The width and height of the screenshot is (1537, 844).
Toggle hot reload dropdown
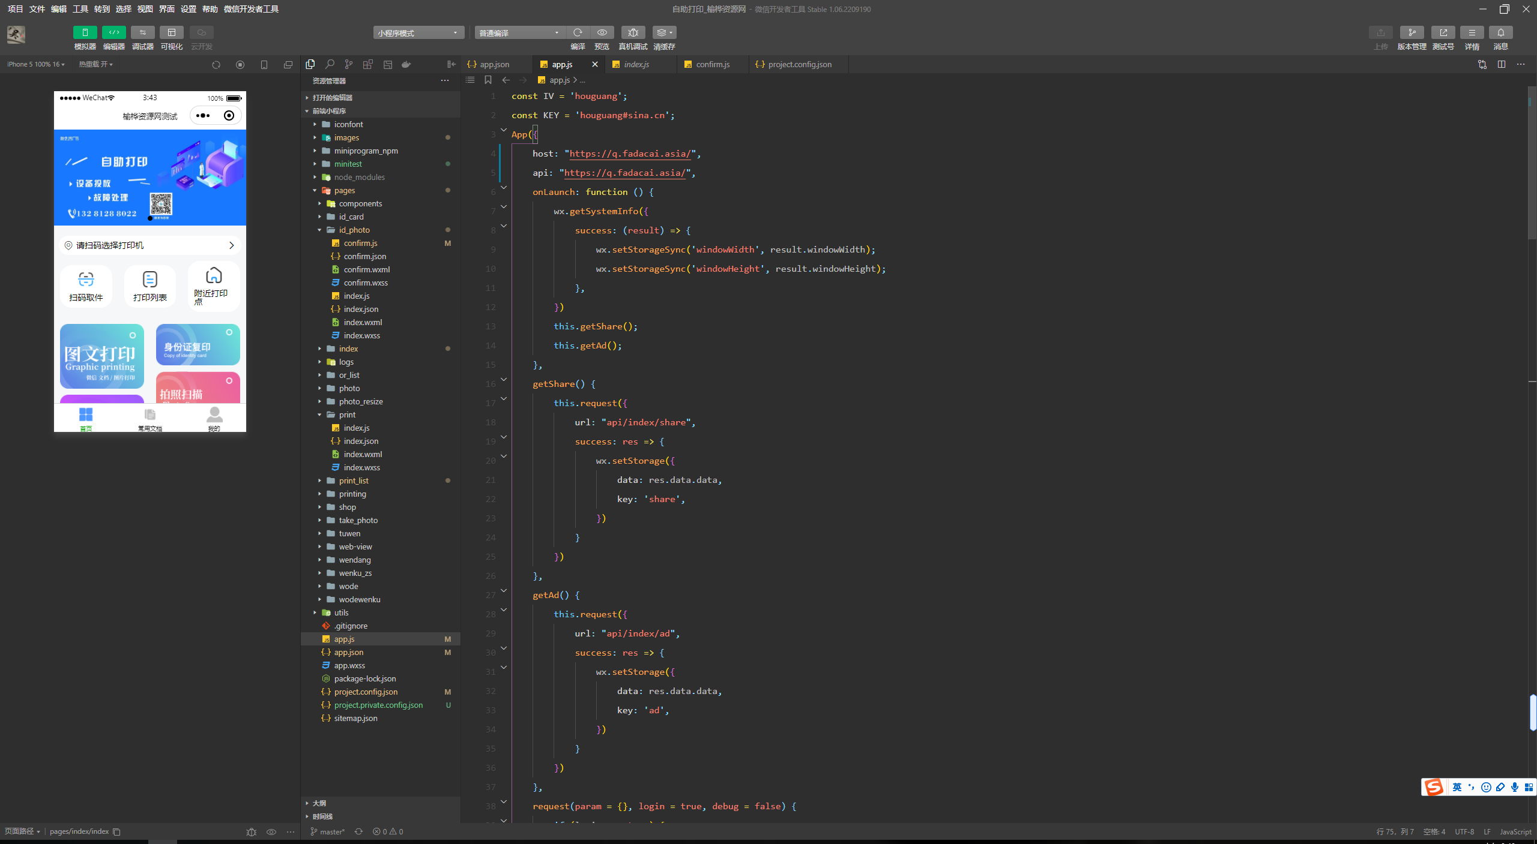[95, 64]
